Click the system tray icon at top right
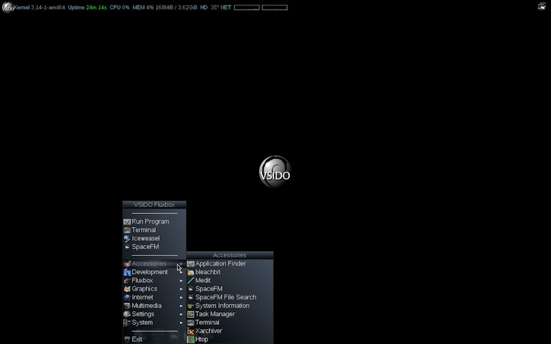The image size is (551, 344). [x=541, y=6]
